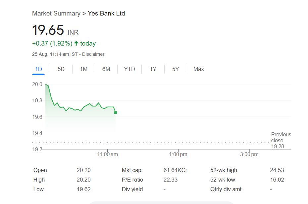This screenshot has height=204, width=308.
Task: Switch chart to the 1Y range
Action: pyautogui.click(x=153, y=69)
